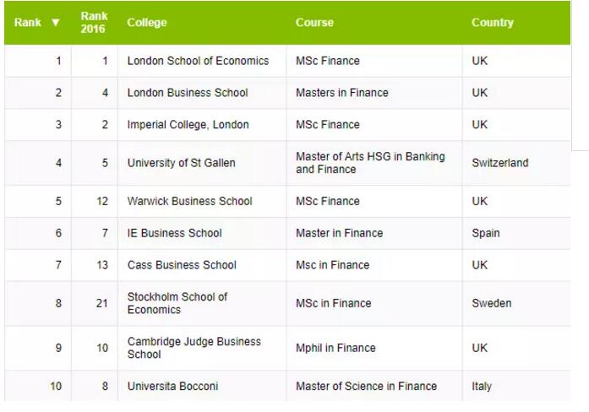Click London Business School college name

[x=188, y=93]
